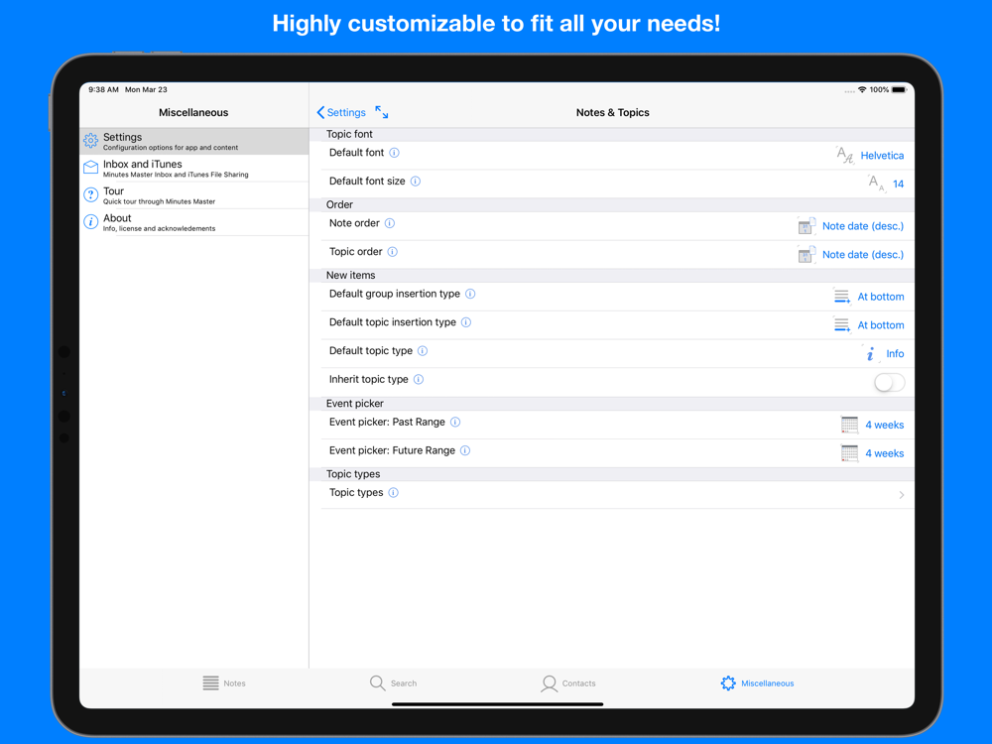Change topic insertion type At bottom
The height and width of the screenshot is (744, 992).
tap(881, 325)
